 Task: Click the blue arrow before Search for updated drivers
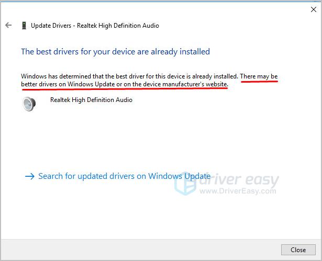(x=29, y=176)
